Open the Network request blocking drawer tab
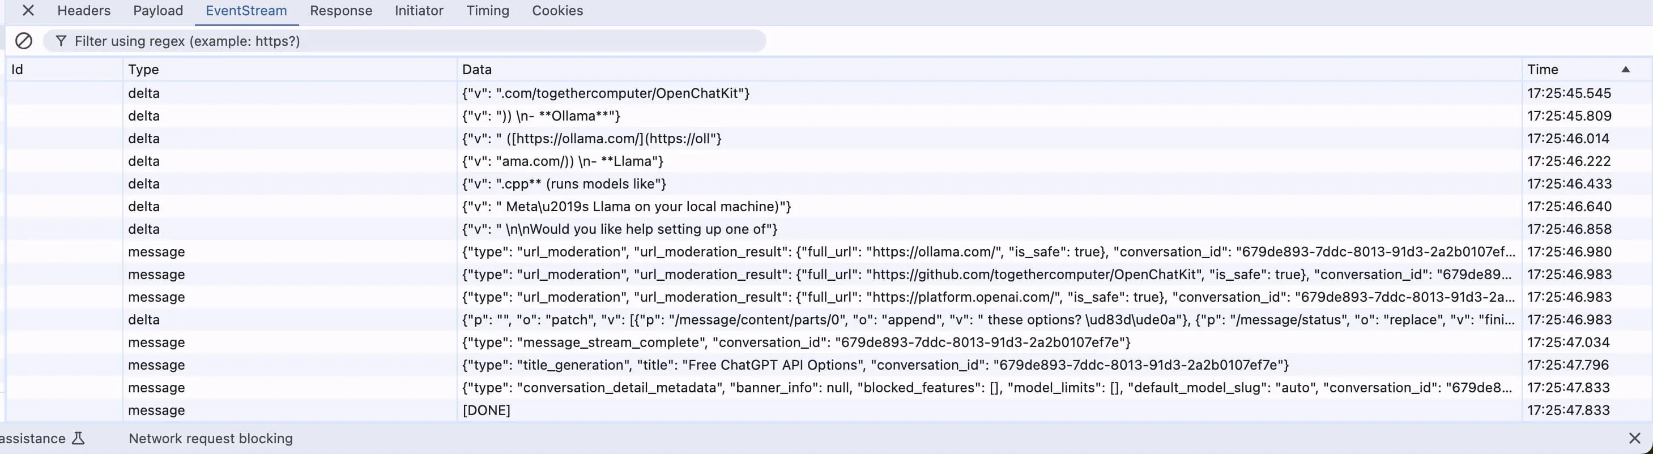Image resolution: width=1653 pixels, height=454 pixels. [x=211, y=439]
